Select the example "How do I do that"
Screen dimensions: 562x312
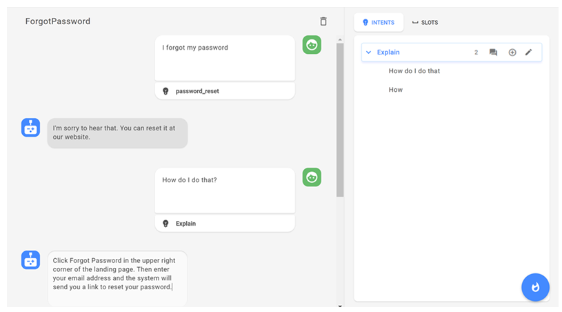pyautogui.click(x=414, y=71)
